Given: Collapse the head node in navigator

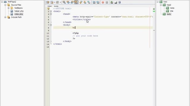Looking at the screenshot, I should (x=161, y=5).
